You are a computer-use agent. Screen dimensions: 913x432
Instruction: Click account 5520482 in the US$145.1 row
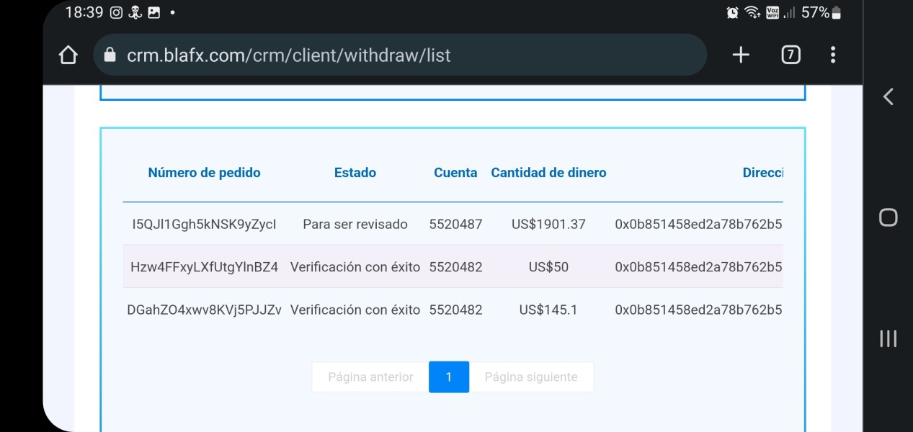tap(455, 310)
